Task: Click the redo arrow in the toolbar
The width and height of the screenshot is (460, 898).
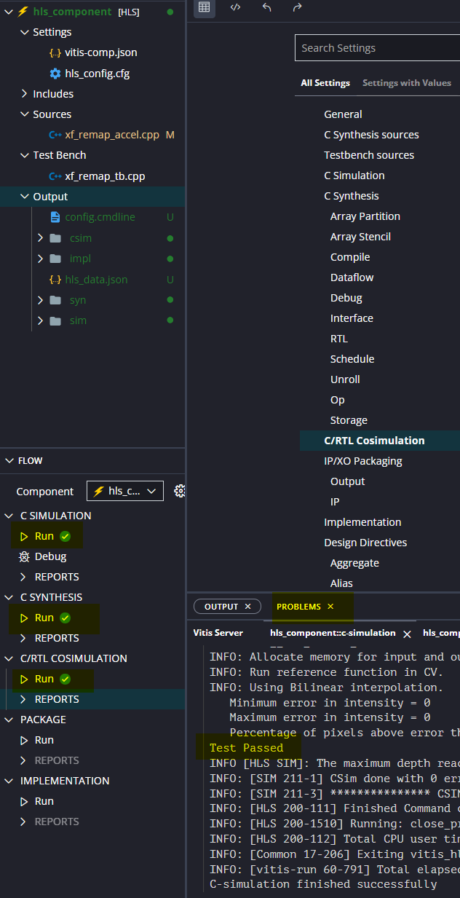Action: click(x=297, y=7)
